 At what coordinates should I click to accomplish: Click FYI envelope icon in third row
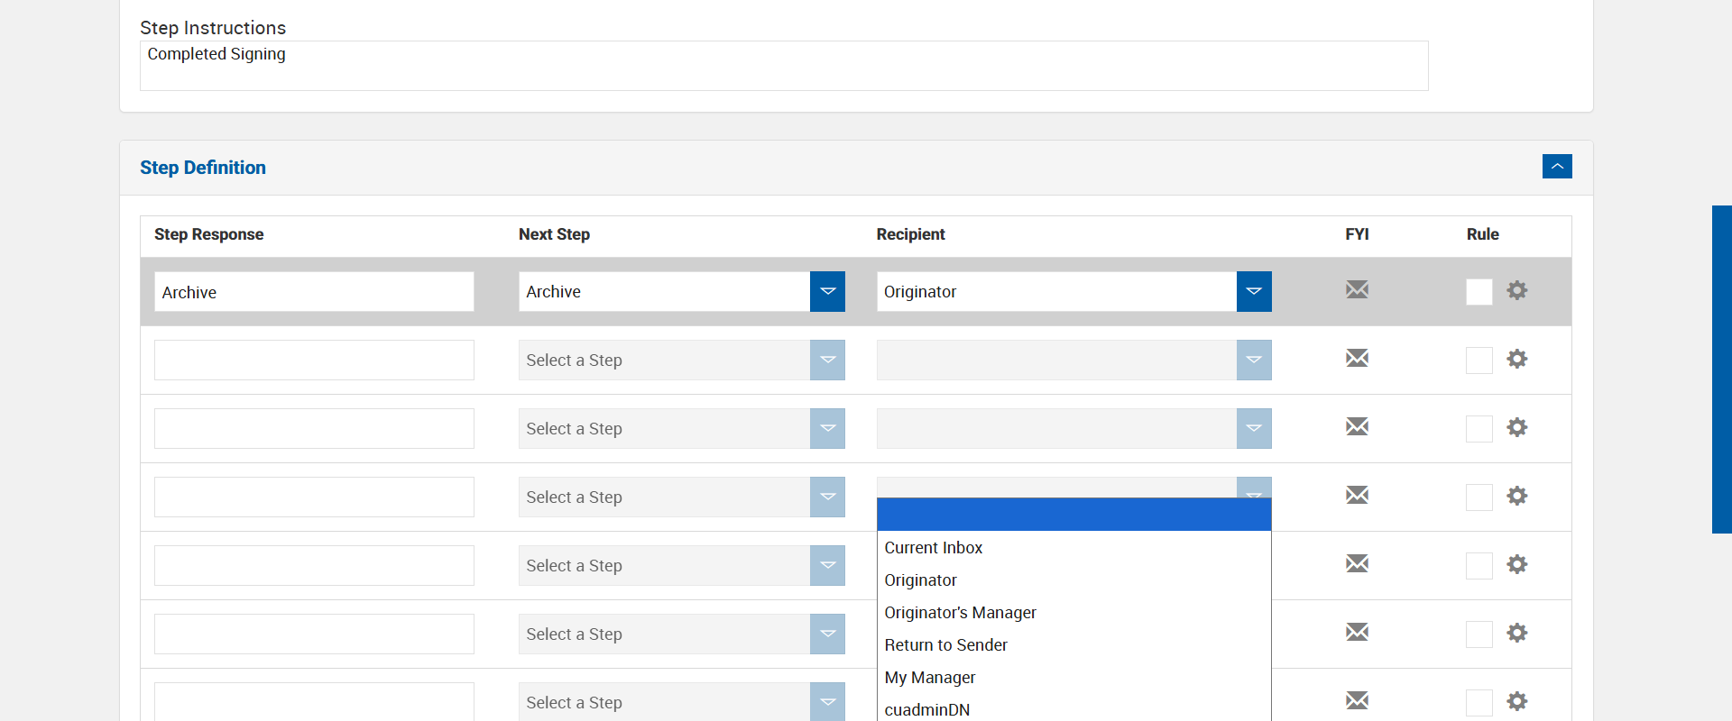click(x=1357, y=427)
